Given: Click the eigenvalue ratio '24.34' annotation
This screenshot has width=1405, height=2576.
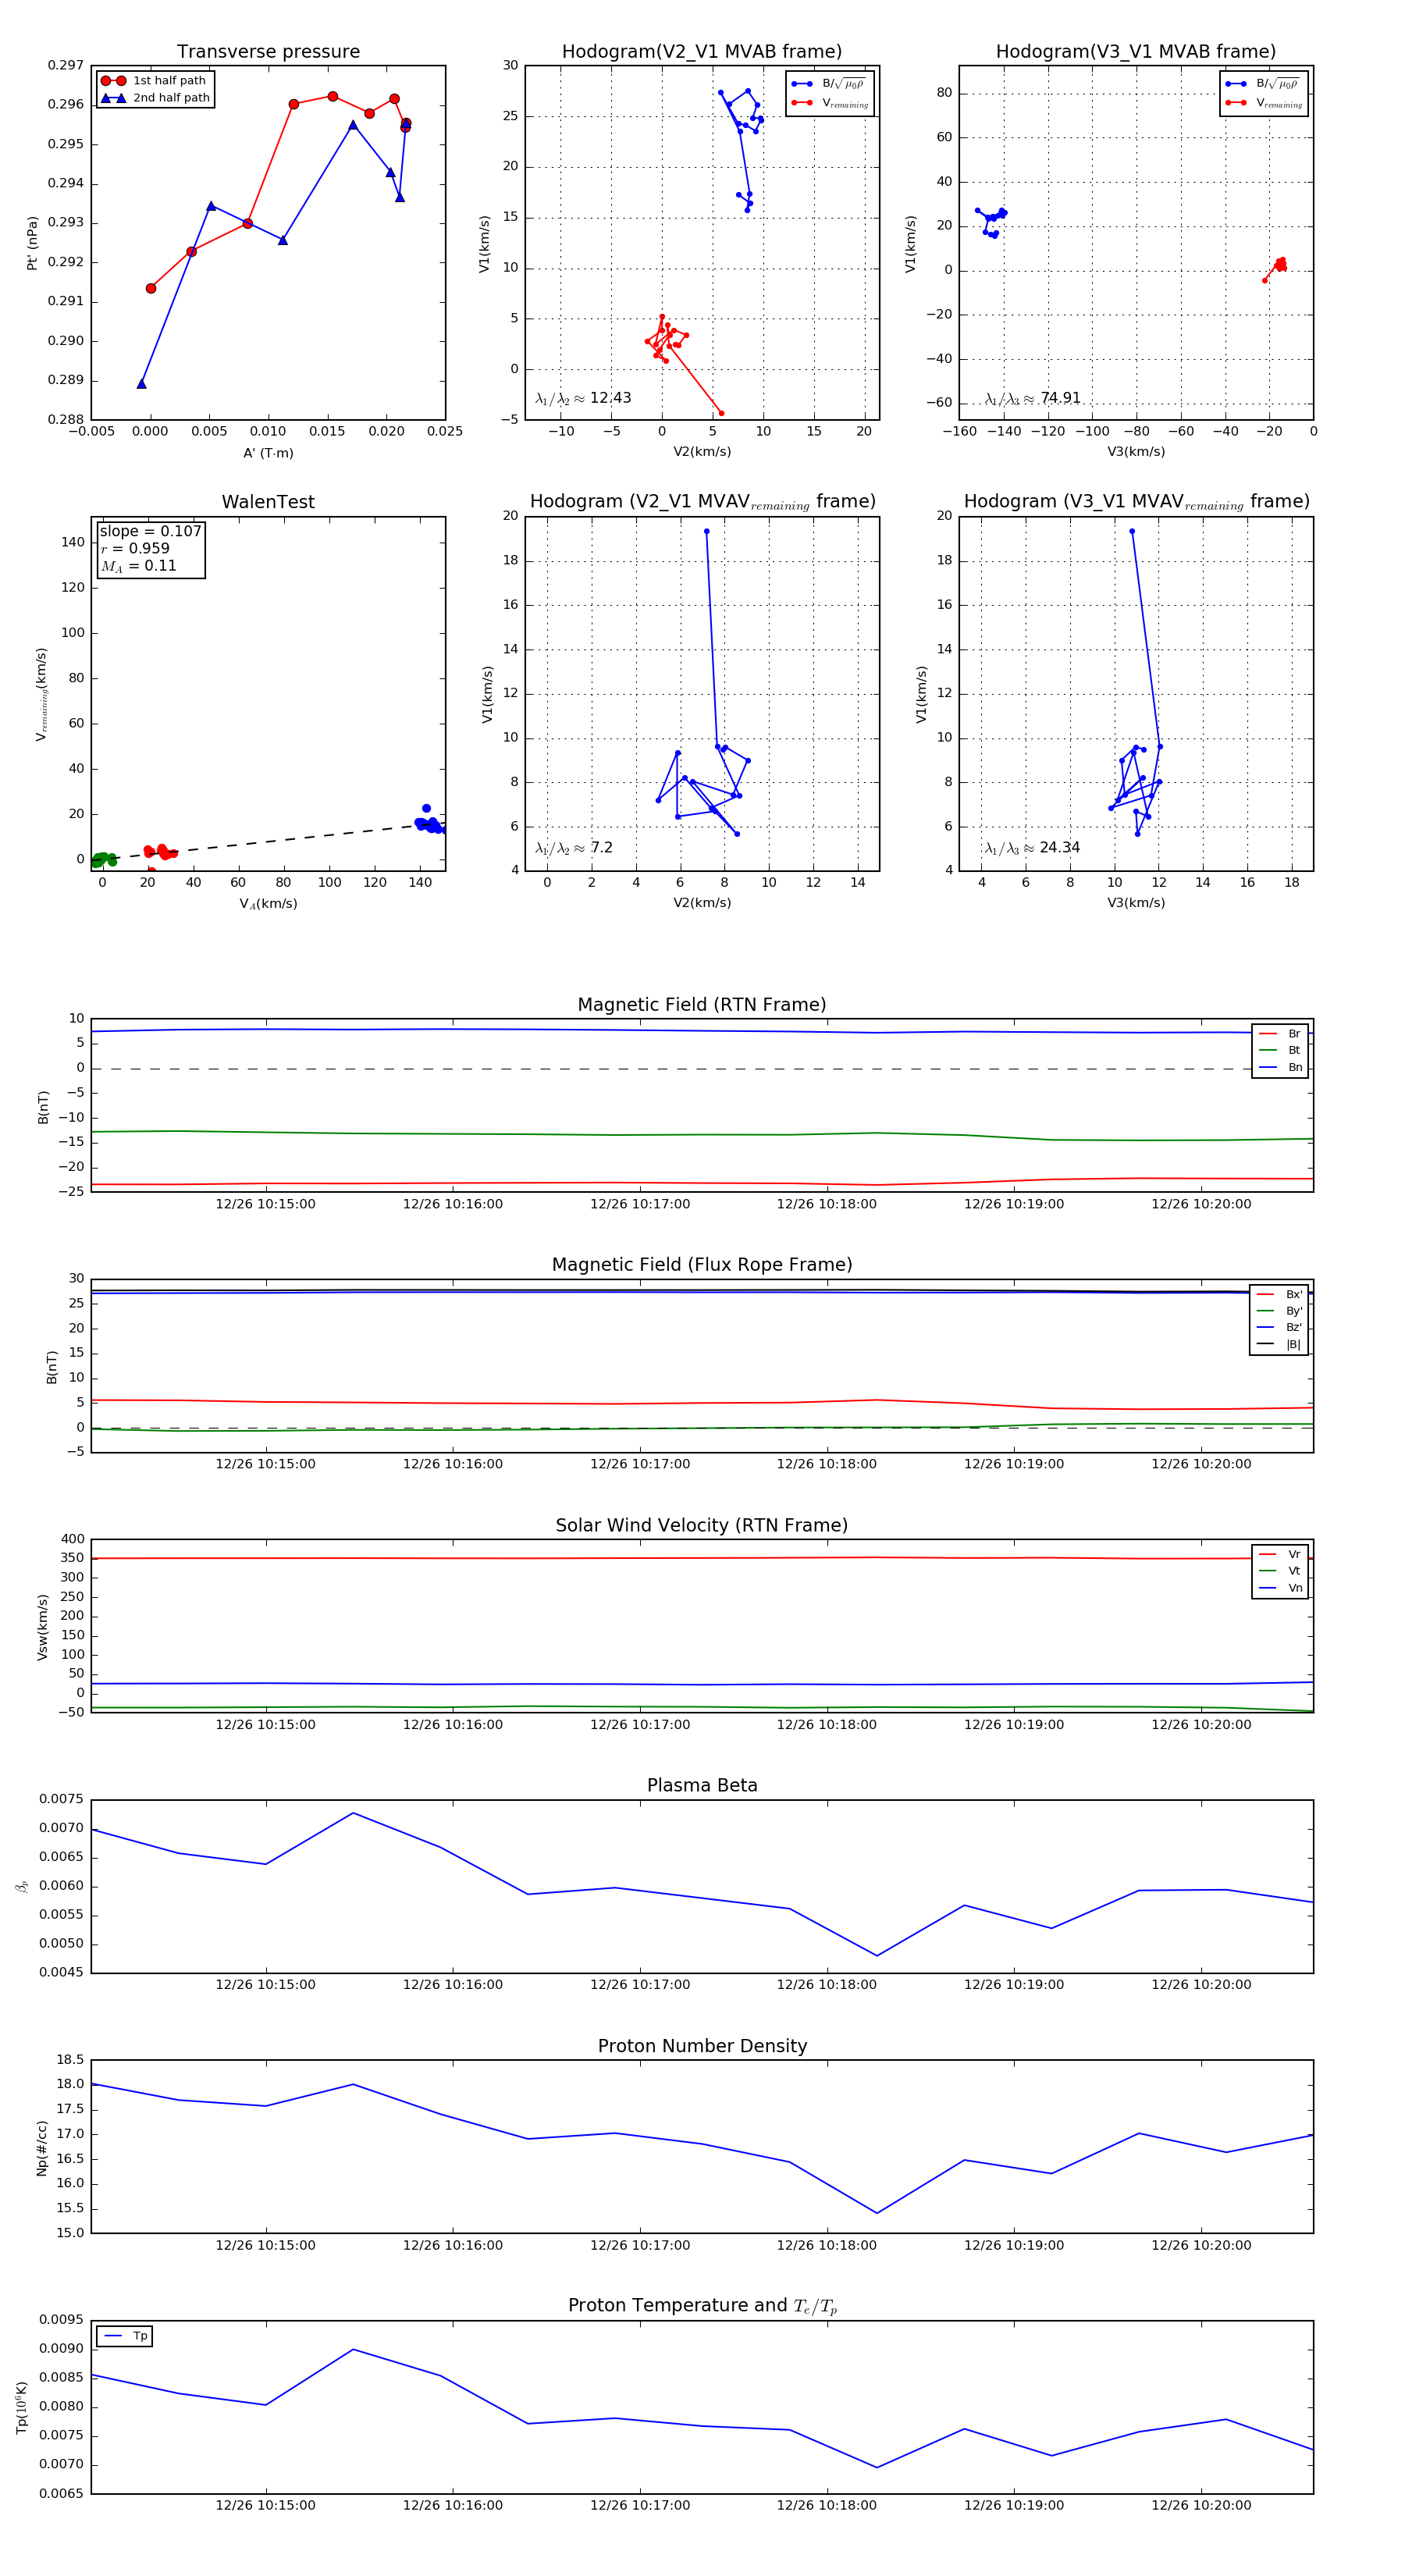Looking at the screenshot, I should pos(1033,848).
